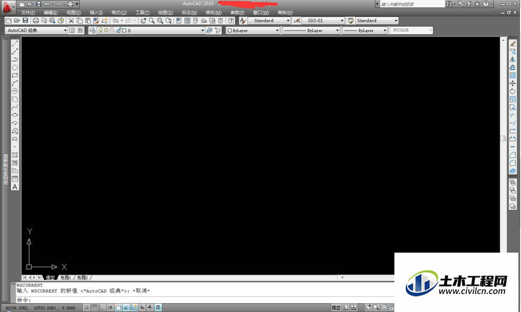Click the Text Style icon

[243, 21]
